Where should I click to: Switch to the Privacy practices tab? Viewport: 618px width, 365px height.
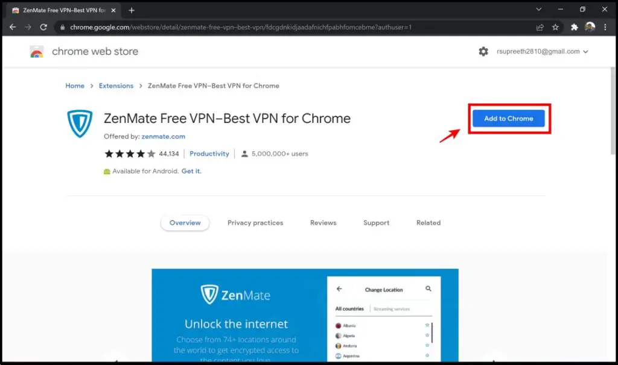point(255,223)
